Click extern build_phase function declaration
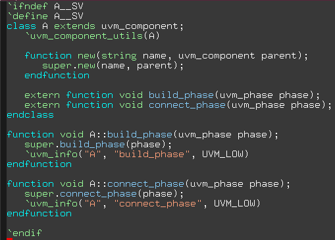Screen dimensions: 335x240 pyautogui.click(x=172, y=95)
